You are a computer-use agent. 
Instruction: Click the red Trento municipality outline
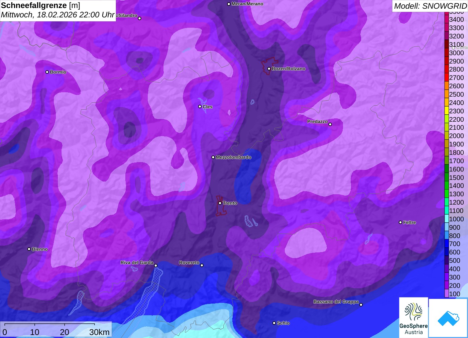point(221,206)
